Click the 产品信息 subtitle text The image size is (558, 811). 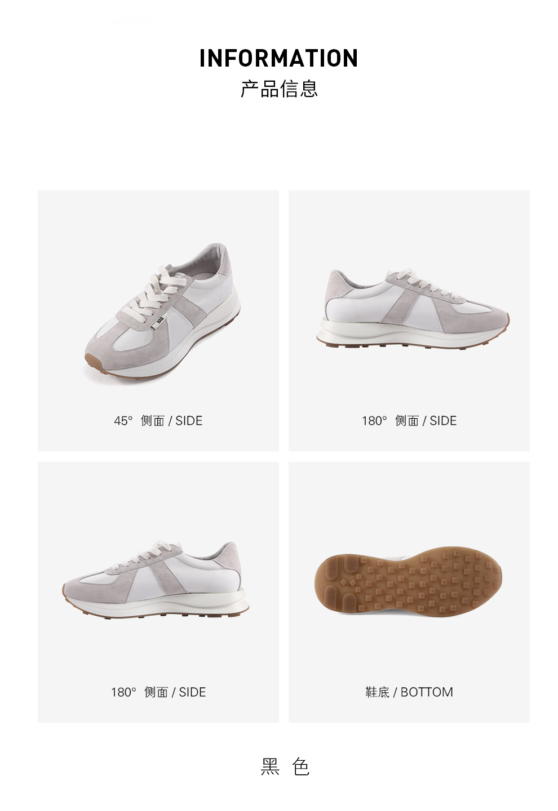(279, 89)
